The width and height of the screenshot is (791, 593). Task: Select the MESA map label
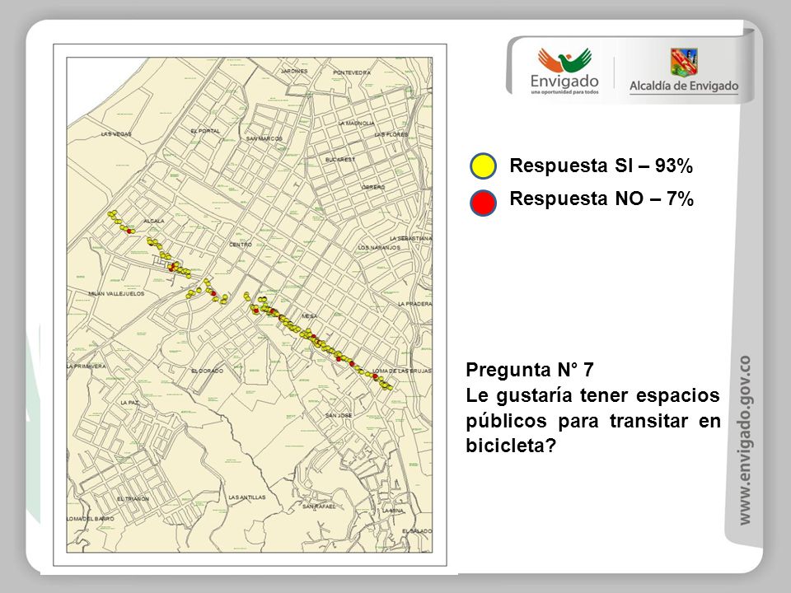point(309,316)
